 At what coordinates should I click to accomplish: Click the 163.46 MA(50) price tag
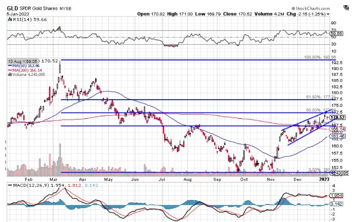337,136
